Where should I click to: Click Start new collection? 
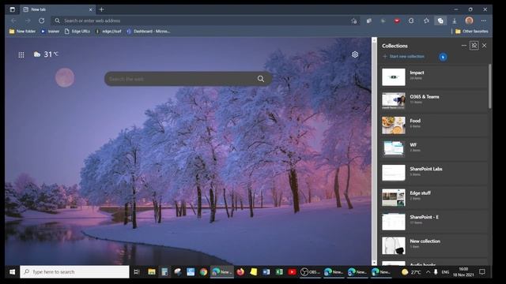[x=403, y=56]
